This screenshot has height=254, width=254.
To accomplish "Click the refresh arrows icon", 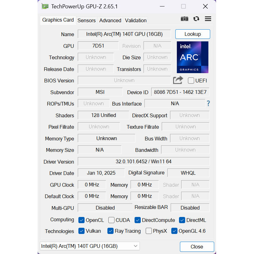I will tap(196, 19).
